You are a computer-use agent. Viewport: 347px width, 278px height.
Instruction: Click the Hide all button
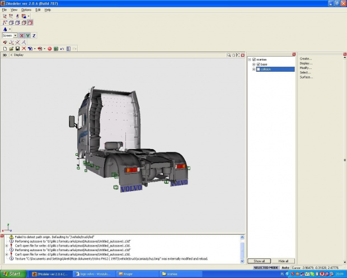point(283,261)
